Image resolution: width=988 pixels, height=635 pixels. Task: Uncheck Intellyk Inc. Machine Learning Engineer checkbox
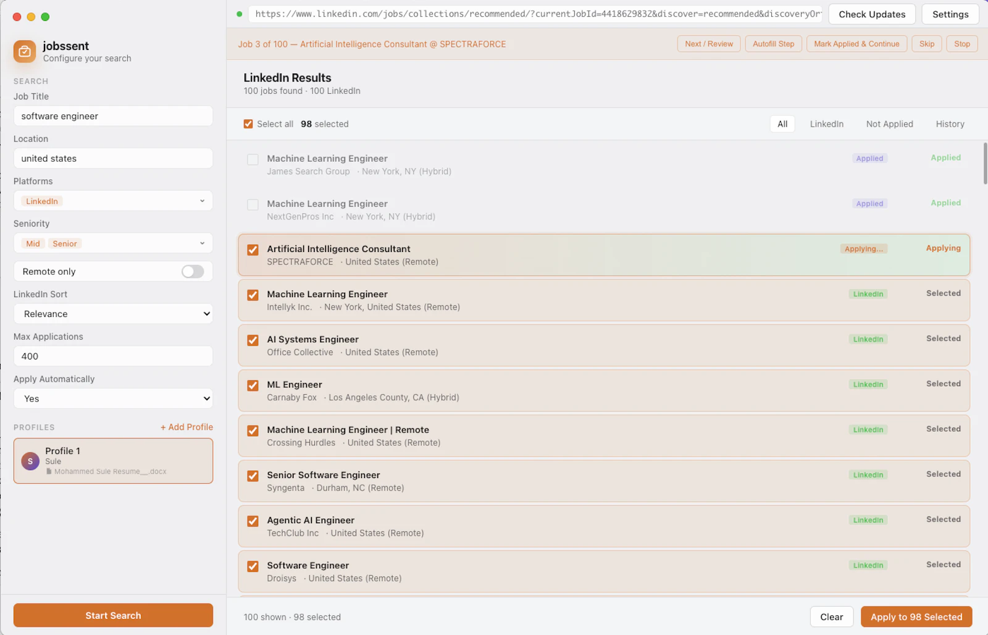tap(253, 295)
